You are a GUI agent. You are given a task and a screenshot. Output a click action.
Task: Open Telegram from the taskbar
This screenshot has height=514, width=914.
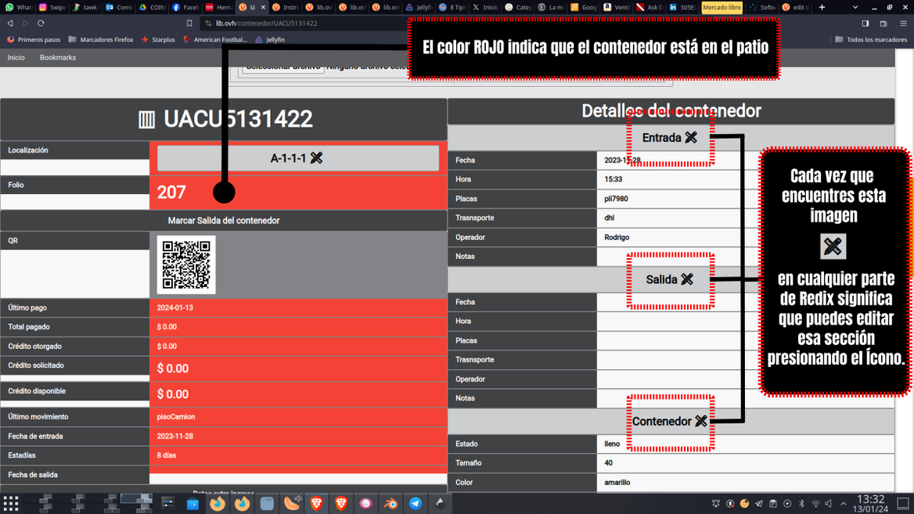click(416, 504)
